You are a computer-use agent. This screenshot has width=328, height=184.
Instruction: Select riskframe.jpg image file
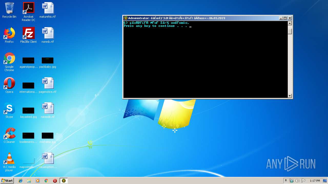pos(48,137)
